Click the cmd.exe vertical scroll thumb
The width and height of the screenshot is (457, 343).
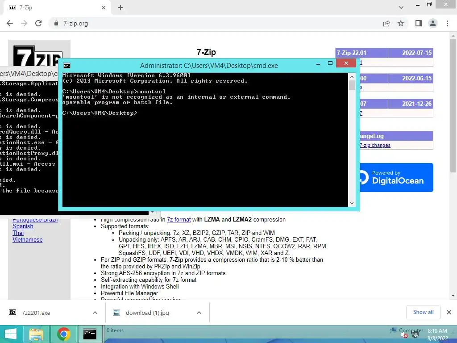point(352,85)
